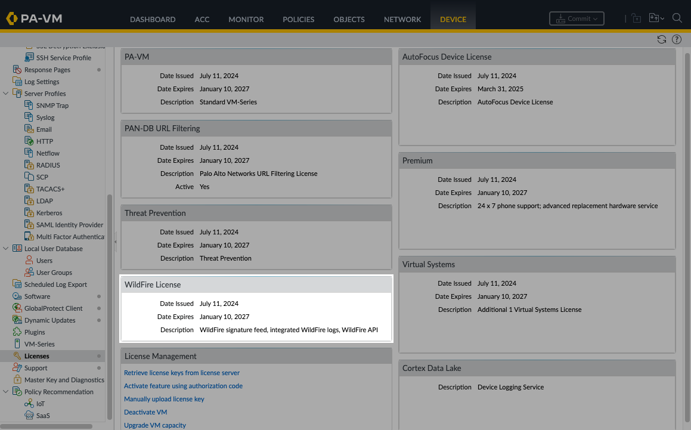
Task: Click the Deactivate VM link
Action: pos(145,412)
